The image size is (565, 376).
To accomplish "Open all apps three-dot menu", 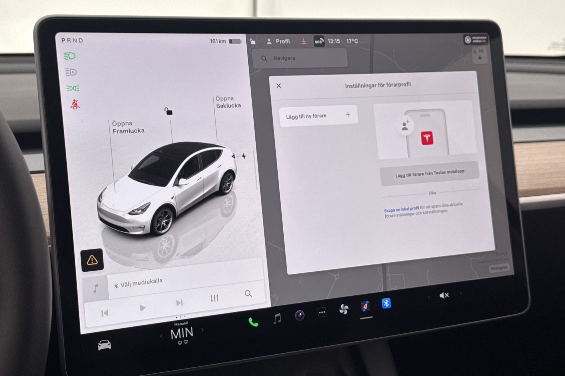I will pyautogui.click(x=322, y=312).
